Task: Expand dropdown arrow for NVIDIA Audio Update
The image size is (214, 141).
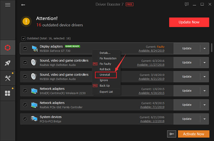Action: click(205, 77)
